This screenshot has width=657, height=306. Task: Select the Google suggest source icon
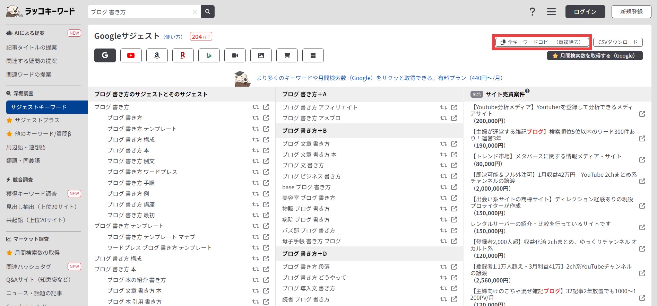click(x=105, y=55)
